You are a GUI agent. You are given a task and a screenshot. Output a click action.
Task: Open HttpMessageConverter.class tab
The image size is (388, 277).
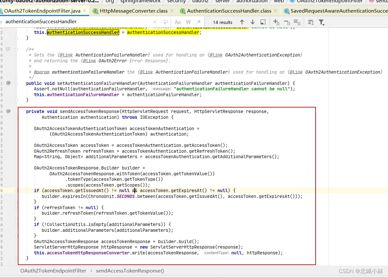(x=134, y=11)
